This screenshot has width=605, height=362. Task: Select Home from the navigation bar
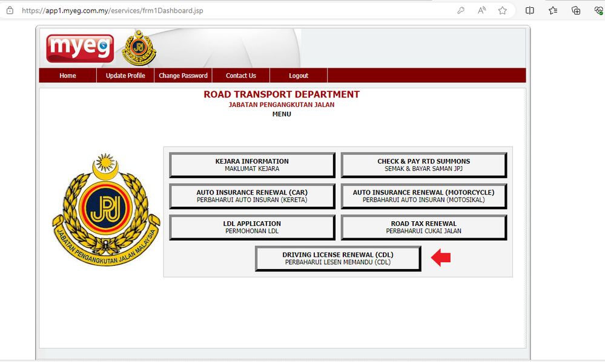pyautogui.click(x=67, y=75)
